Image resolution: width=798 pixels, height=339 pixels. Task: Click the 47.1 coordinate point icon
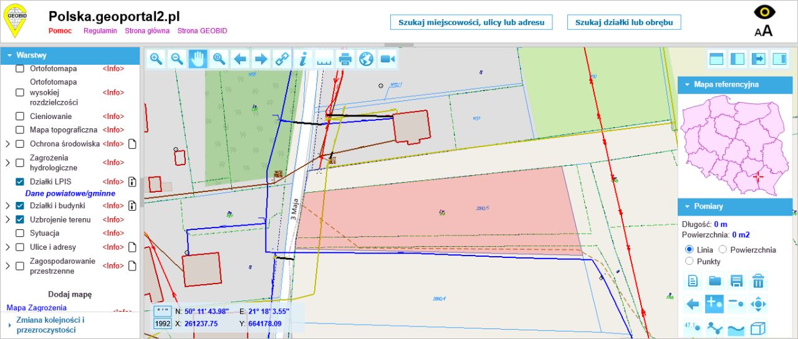(693, 327)
